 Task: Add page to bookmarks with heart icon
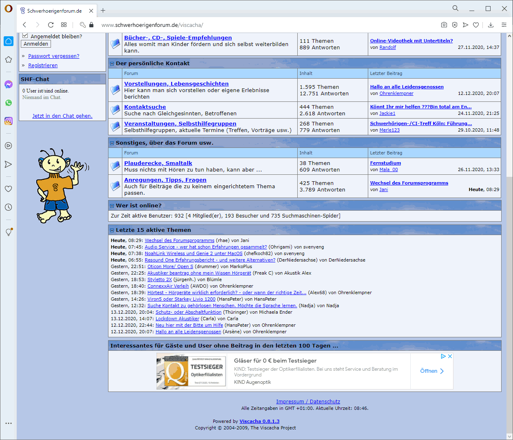coord(476,25)
